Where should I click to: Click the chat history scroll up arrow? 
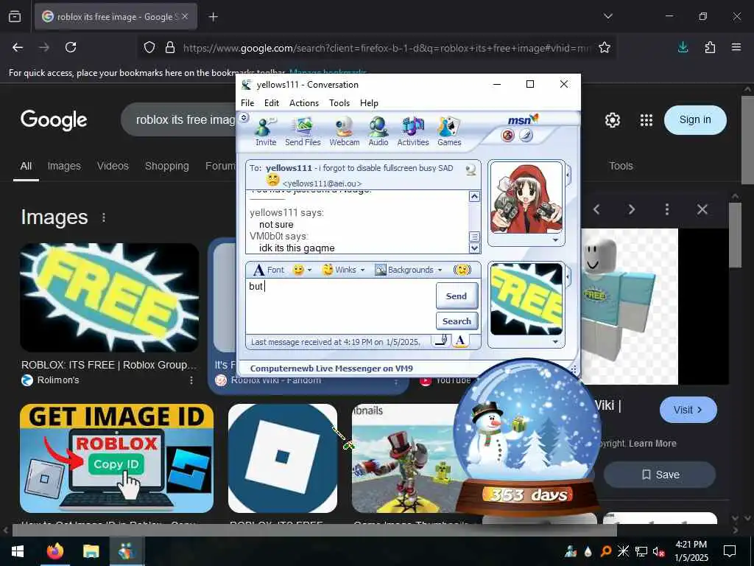coord(474,196)
